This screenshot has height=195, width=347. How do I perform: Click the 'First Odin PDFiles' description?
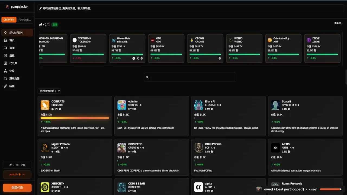click(203, 171)
